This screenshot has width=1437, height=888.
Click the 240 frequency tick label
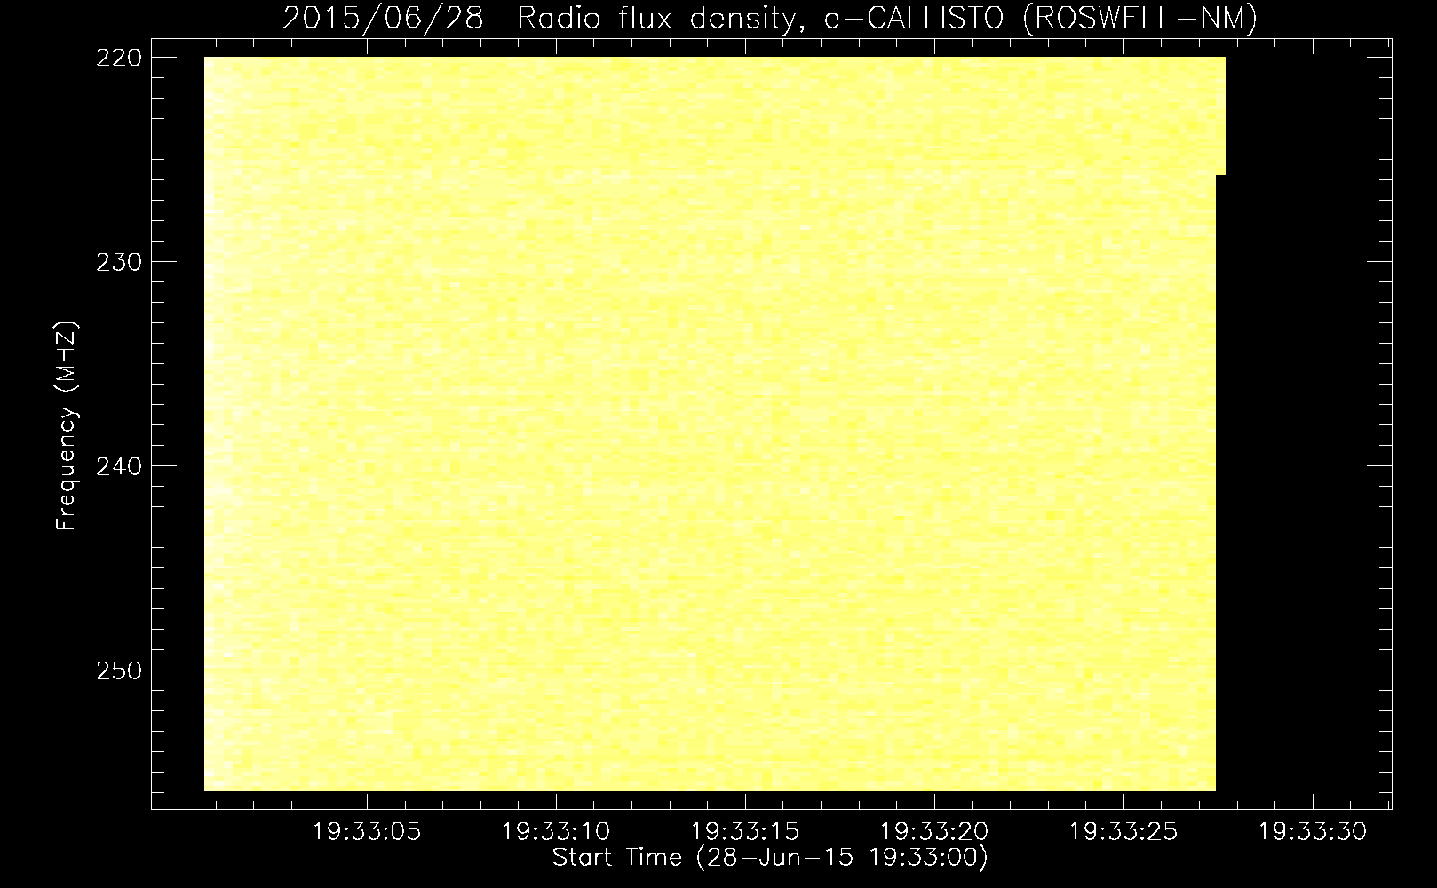118,466
